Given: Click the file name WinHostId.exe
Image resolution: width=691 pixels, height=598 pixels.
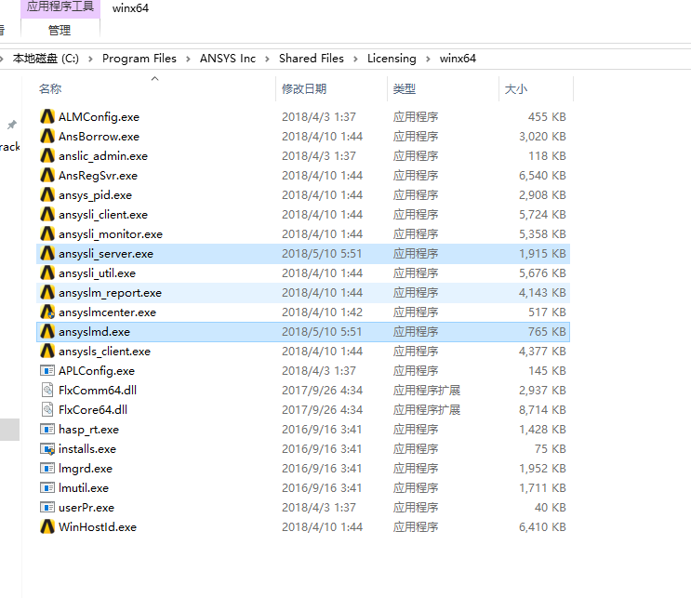Looking at the screenshot, I should tap(98, 527).
